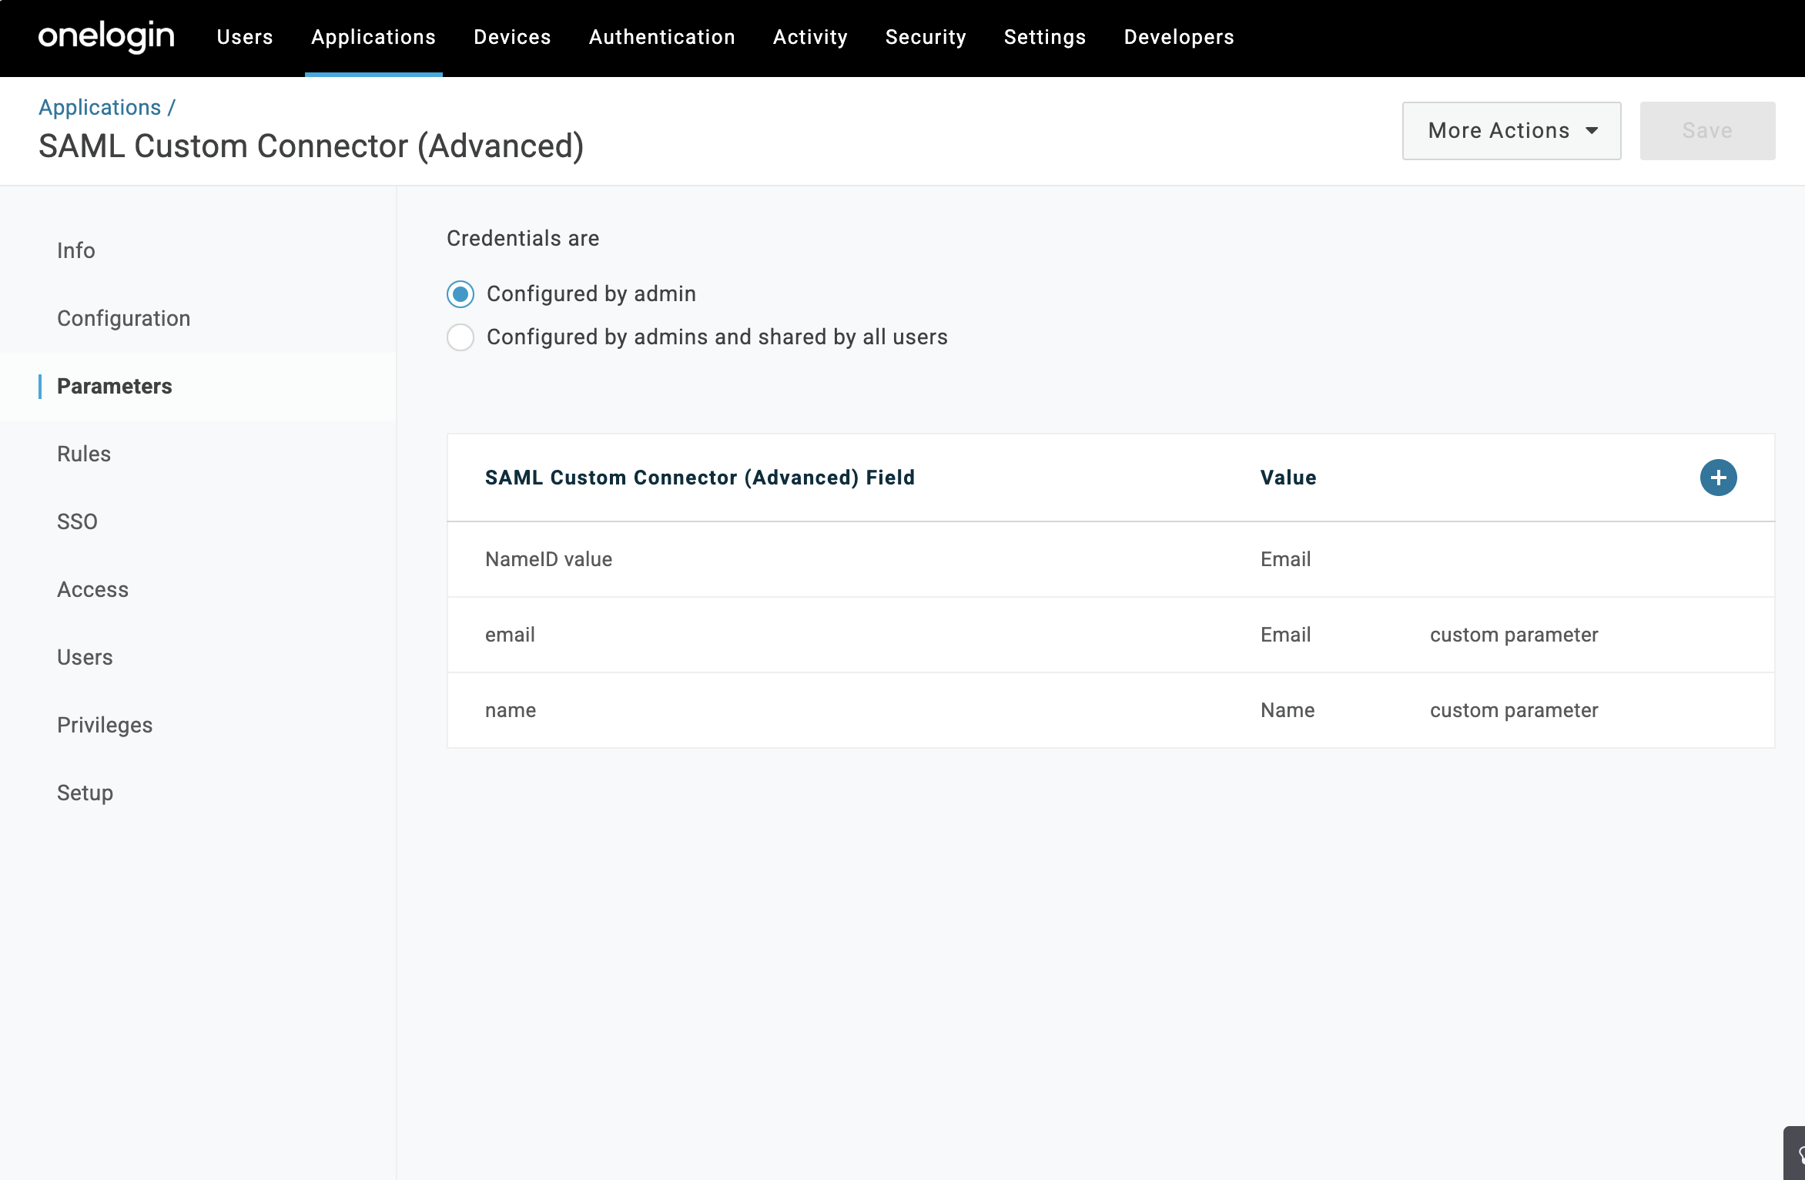Open Developers menu
The width and height of the screenshot is (1805, 1180).
tap(1179, 37)
